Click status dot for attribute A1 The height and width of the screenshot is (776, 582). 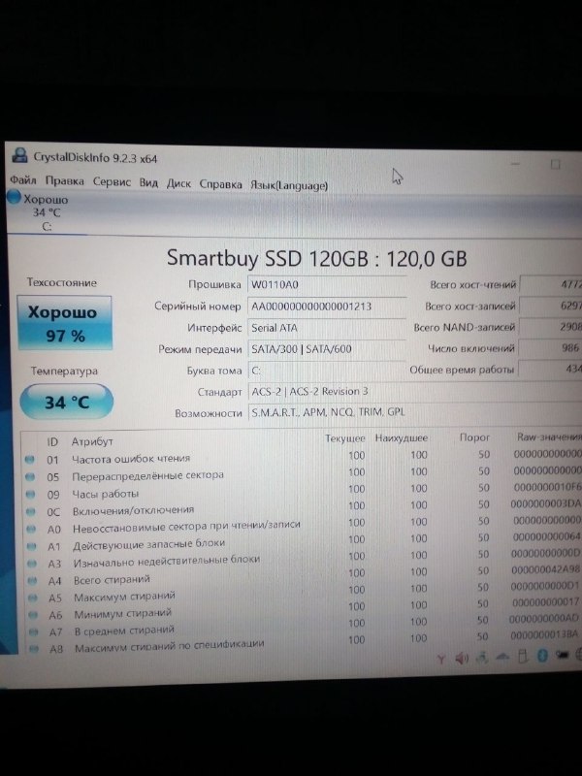pyautogui.click(x=32, y=546)
